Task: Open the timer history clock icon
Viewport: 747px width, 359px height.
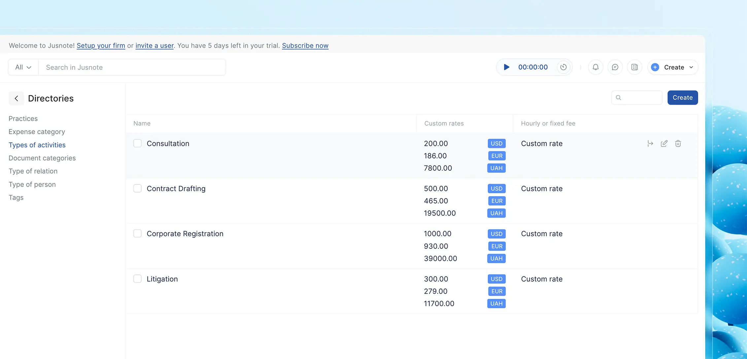Action: pos(563,67)
